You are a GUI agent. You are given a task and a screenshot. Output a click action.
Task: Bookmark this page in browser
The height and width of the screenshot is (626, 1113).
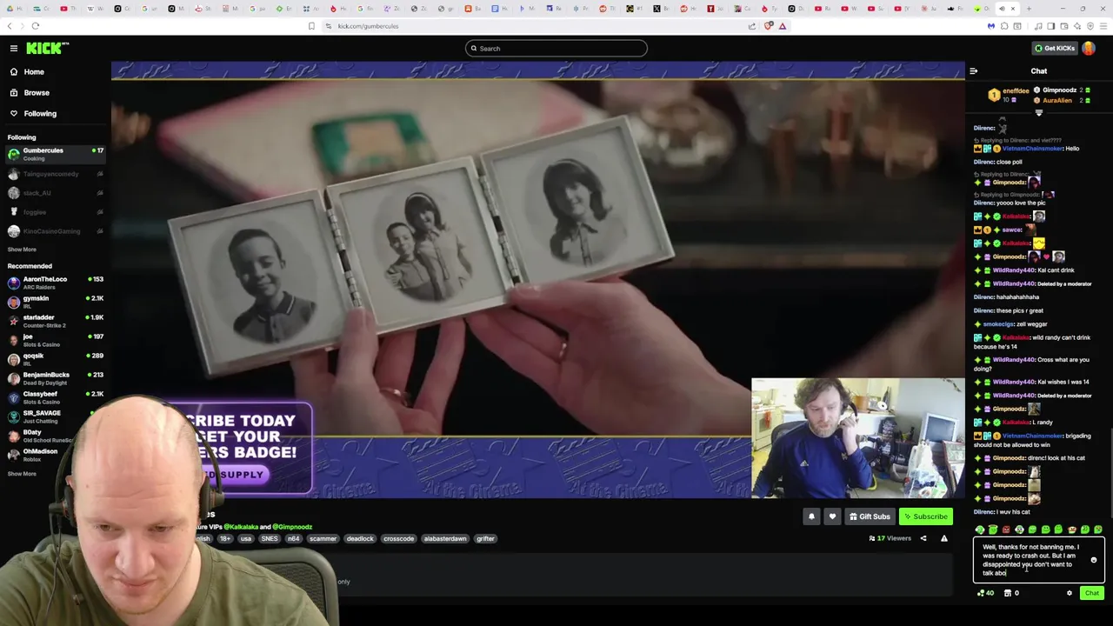click(311, 26)
